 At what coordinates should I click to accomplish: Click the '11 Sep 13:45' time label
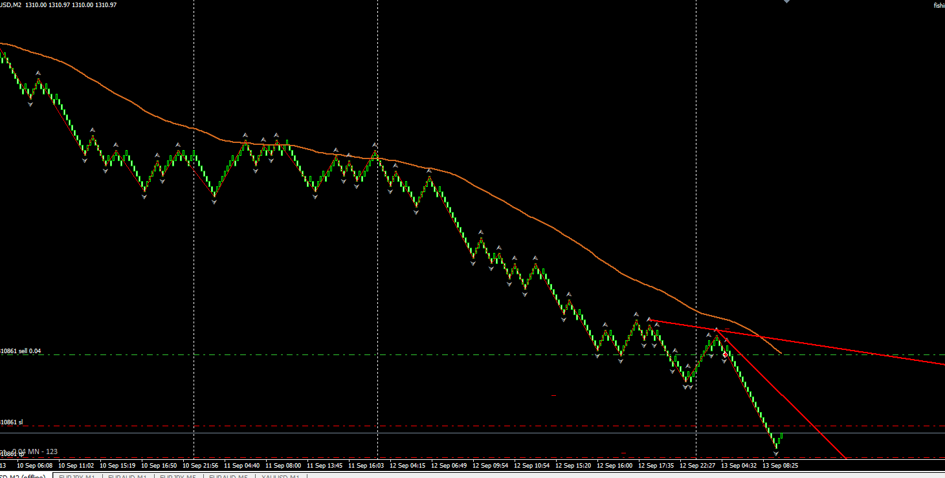(325, 465)
